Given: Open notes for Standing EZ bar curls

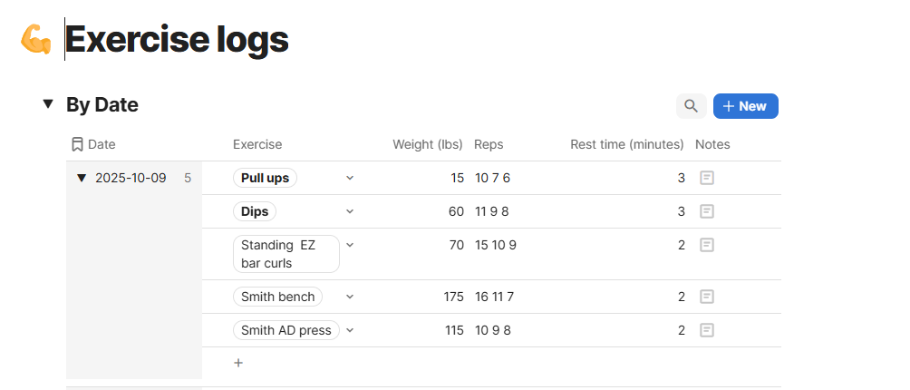Looking at the screenshot, I should (707, 245).
